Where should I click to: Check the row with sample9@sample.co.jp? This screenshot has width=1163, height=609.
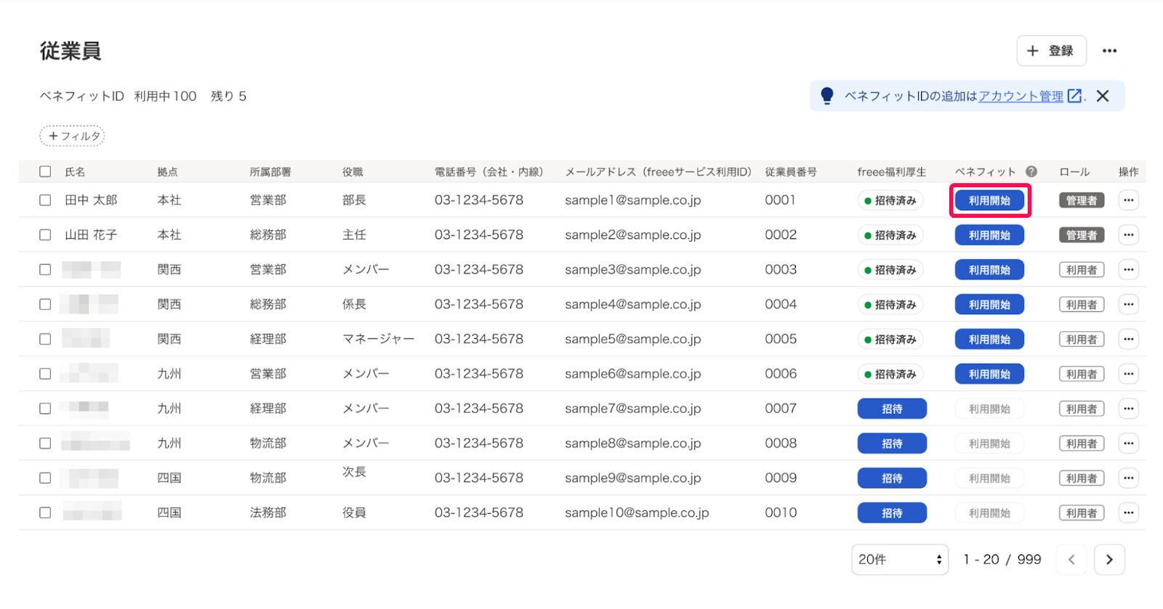click(45, 478)
